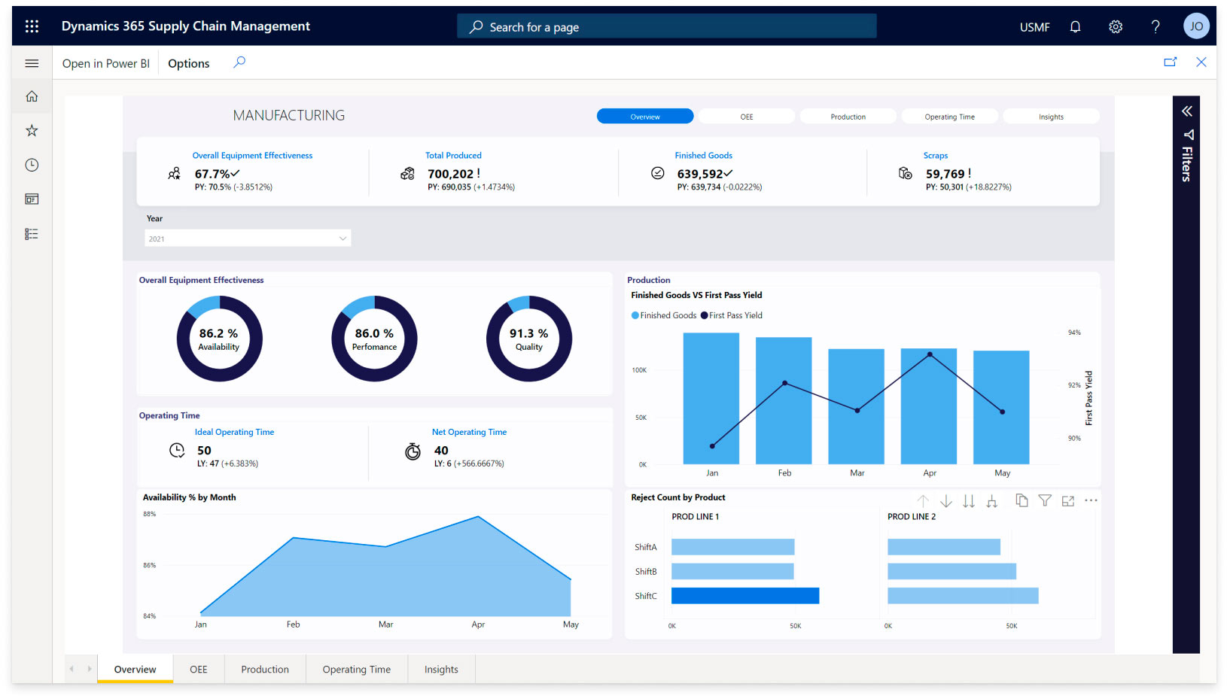
Task: Click the Performance 86.0 % donut
Action: (x=374, y=339)
